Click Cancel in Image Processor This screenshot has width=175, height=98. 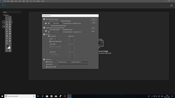point(94,23)
